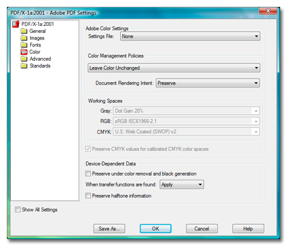Toggle Preserve CMYK values for calibrated checkbox
This screenshot has width=287, height=246.
[x=88, y=149]
